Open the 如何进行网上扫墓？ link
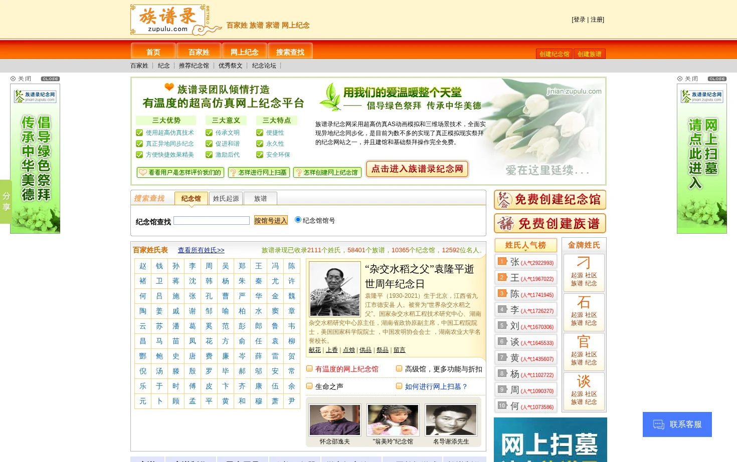Viewport: 737px width, 462px height. pos(436,386)
